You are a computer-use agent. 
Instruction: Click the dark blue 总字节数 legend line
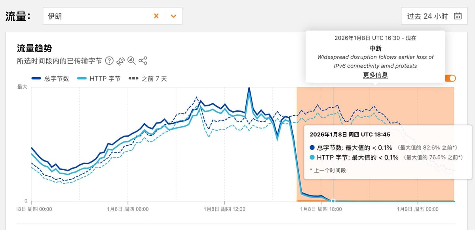click(36, 79)
